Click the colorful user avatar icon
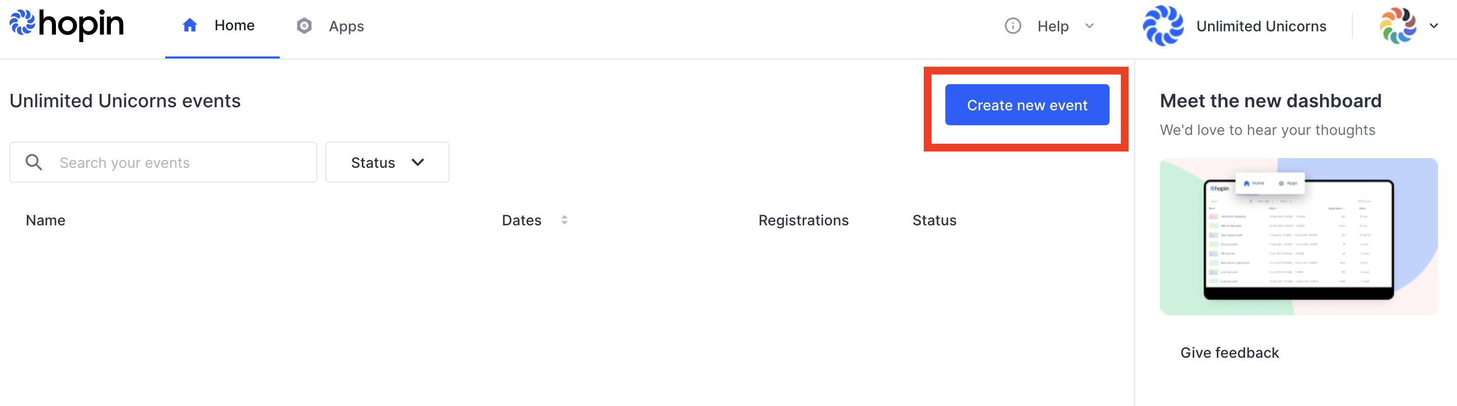 click(1397, 26)
